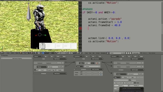Click Add Game Property button
This screenshot has height=92, width=163.
click(16, 59)
